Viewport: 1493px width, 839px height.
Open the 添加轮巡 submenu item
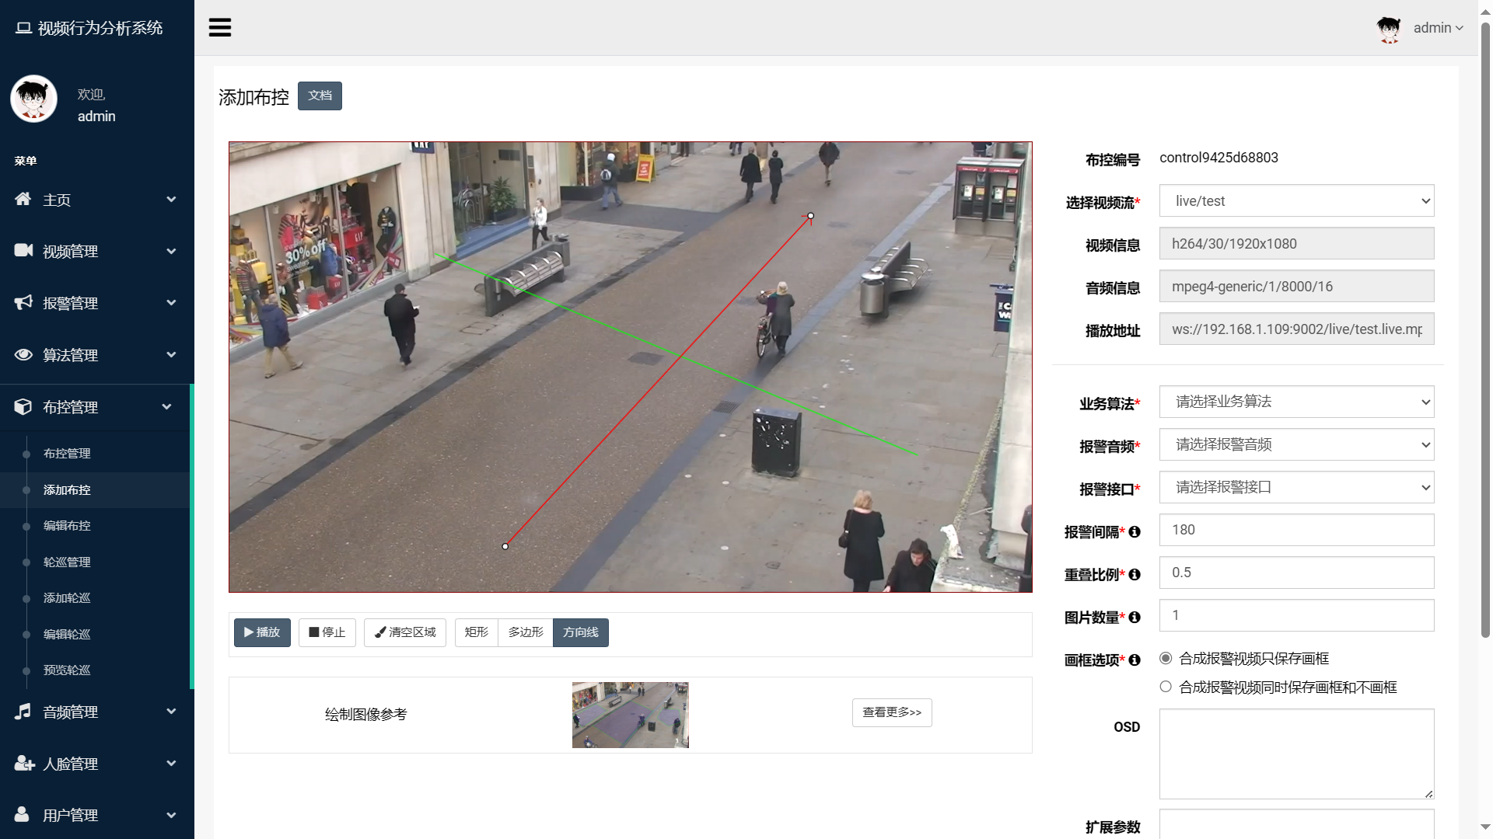click(67, 598)
